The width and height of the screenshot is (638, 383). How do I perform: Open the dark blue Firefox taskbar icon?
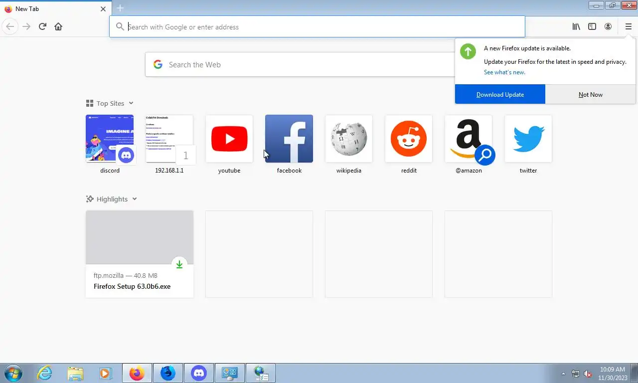(x=168, y=373)
